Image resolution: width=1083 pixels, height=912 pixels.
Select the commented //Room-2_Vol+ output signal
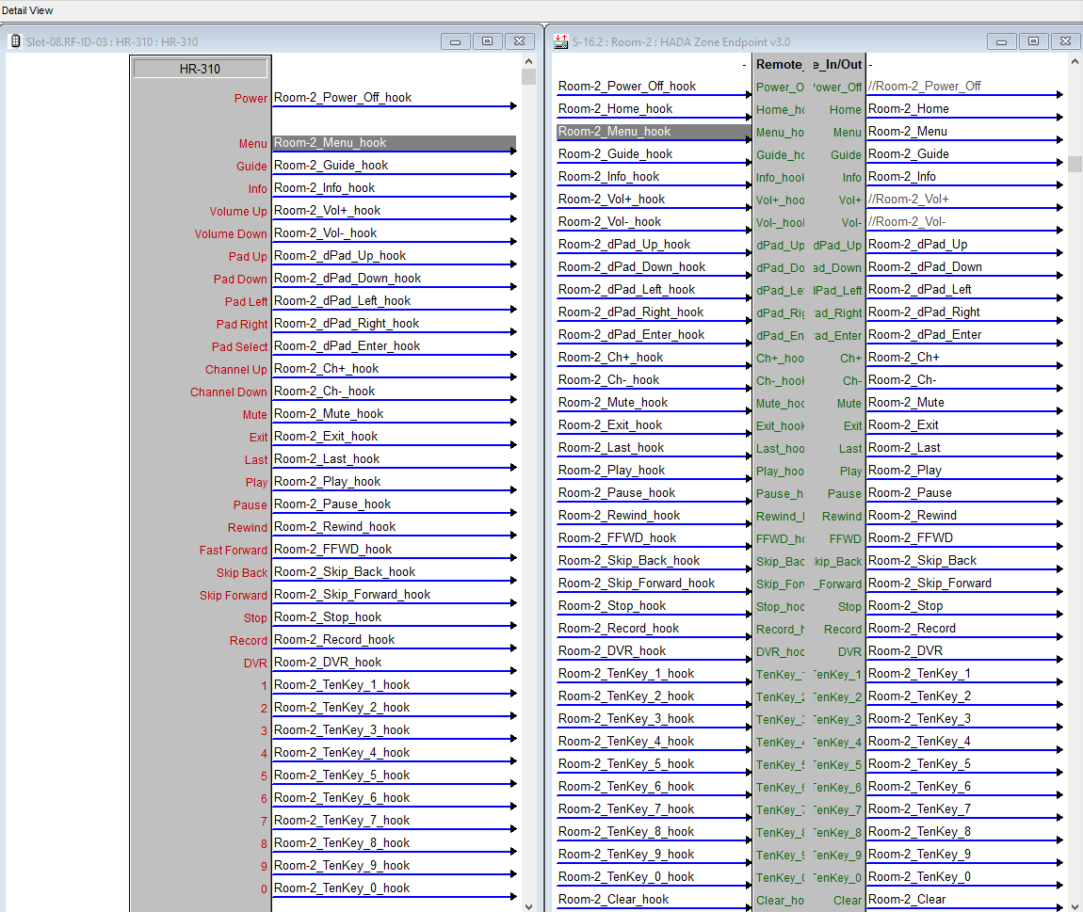coord(908,200)
